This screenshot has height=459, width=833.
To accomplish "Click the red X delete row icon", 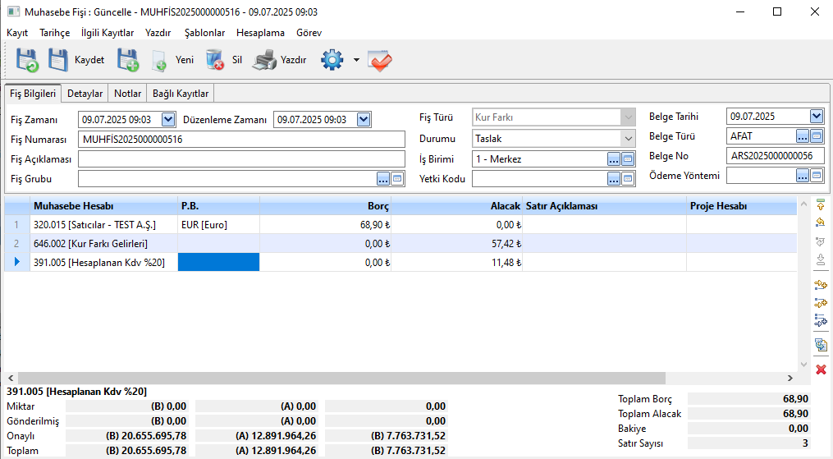I will pos(820,369).
